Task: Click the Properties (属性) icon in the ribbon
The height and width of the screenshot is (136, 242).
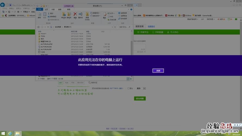Action: (105, 15)
